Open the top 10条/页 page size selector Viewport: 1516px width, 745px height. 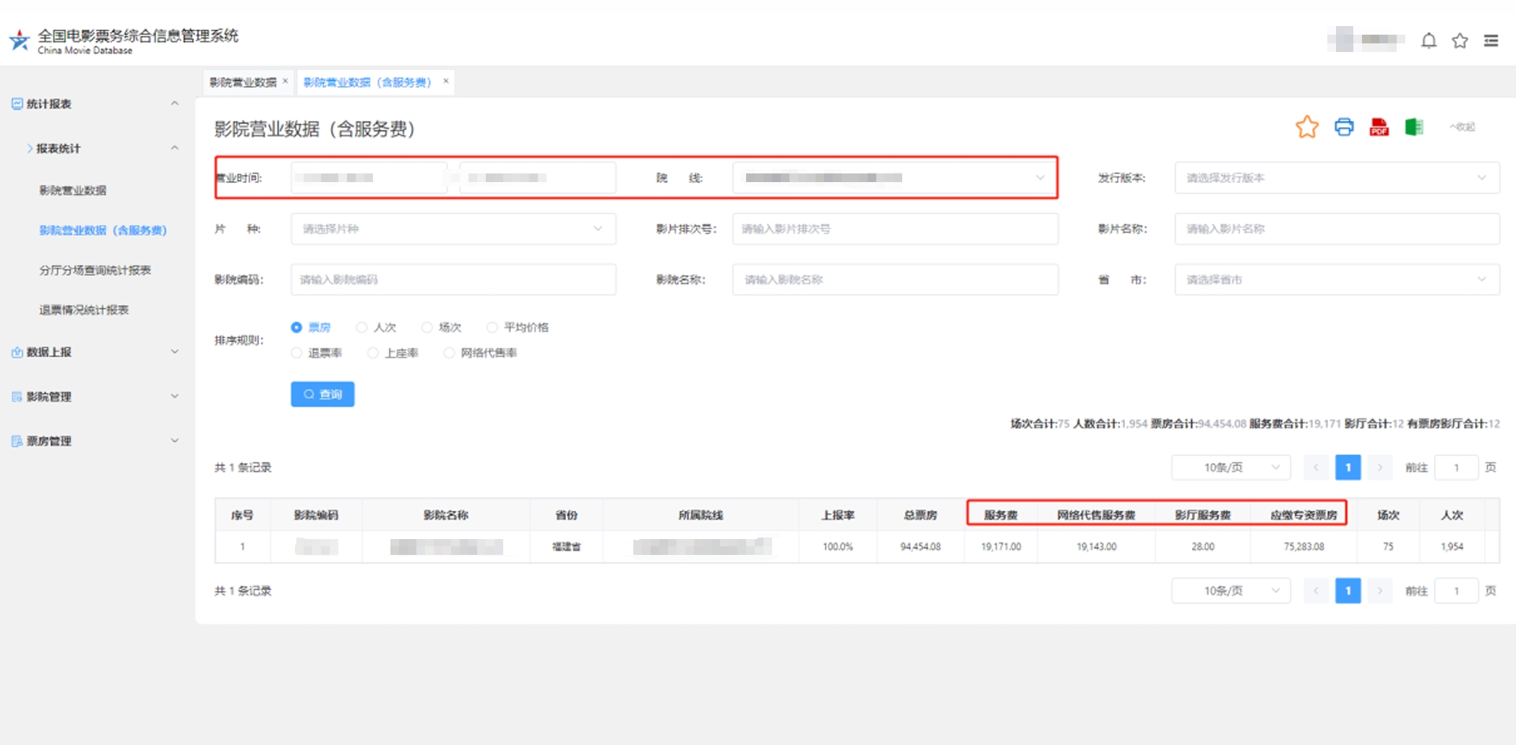[1230, 468]
